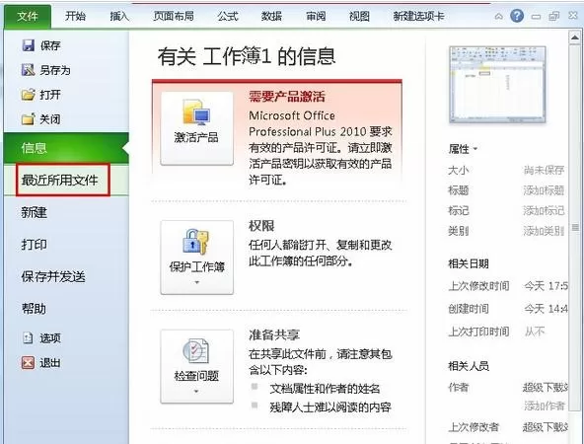Click the Add a tag (添加标记) field

point(544,210)
